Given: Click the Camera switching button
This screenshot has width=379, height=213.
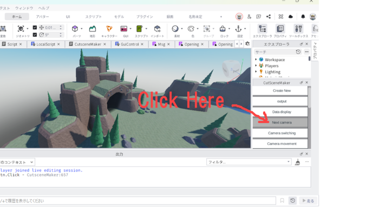Looking at the screenshot, I should 280,133.
